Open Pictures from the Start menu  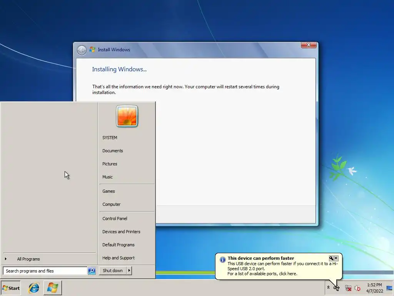110,164
